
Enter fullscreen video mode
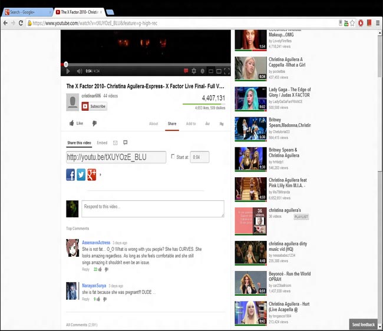pos(227,71)
